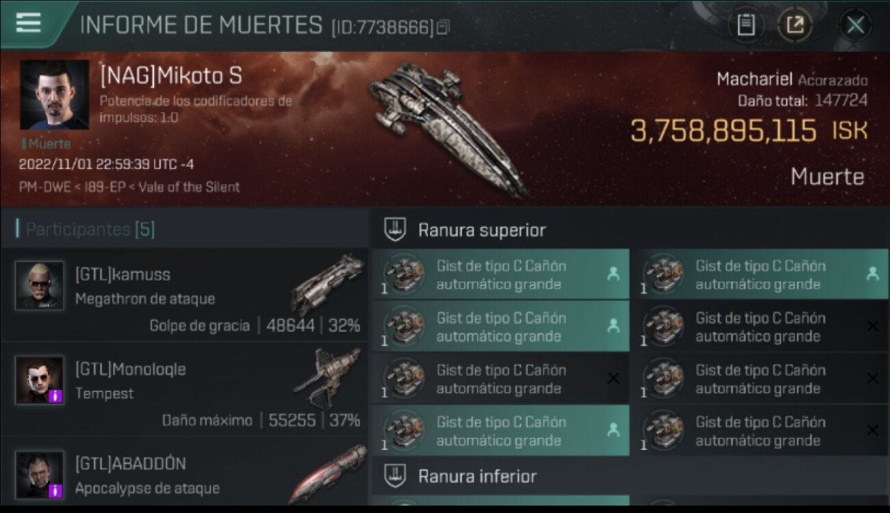The image size is (890, 513).
Task: View Mikoto S pilot portrait
Action: 54,94
